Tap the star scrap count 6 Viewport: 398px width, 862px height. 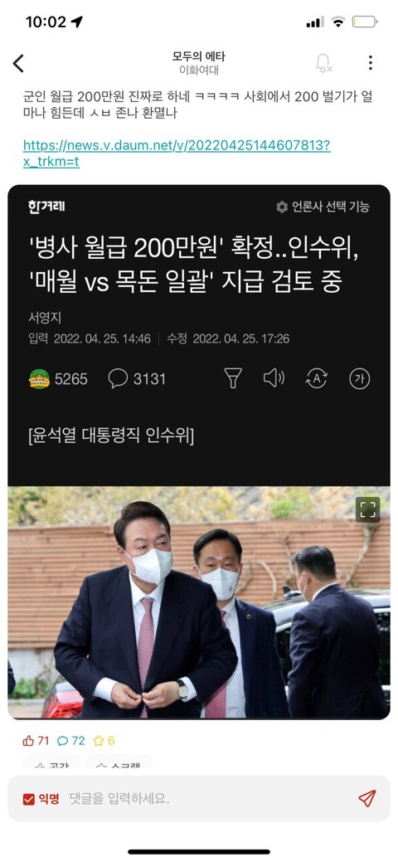[x=104, y=741]
